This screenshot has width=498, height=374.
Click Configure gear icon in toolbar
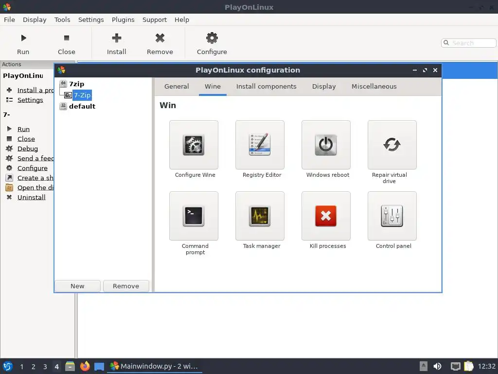212,38
